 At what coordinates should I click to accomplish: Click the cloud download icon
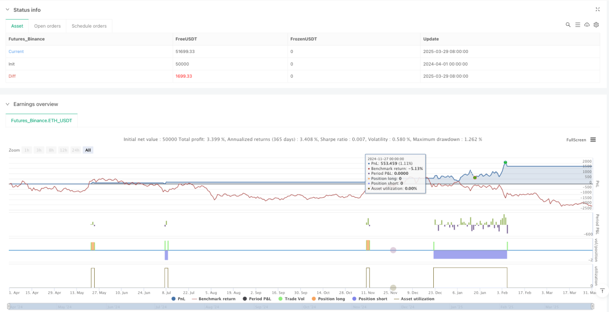coord(587,25)
